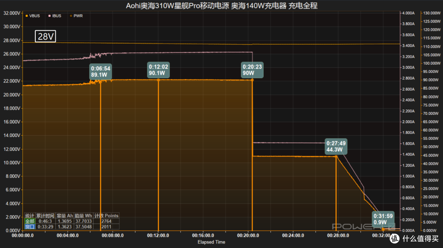The width and height of the screenshot is (443, 248).
Task: Click the 00:08:00.0 time axis label
Action: (113, 235)
